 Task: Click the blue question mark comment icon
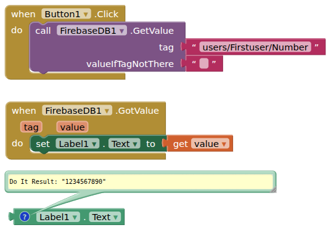pyautogui.click(x=25, y=216)
